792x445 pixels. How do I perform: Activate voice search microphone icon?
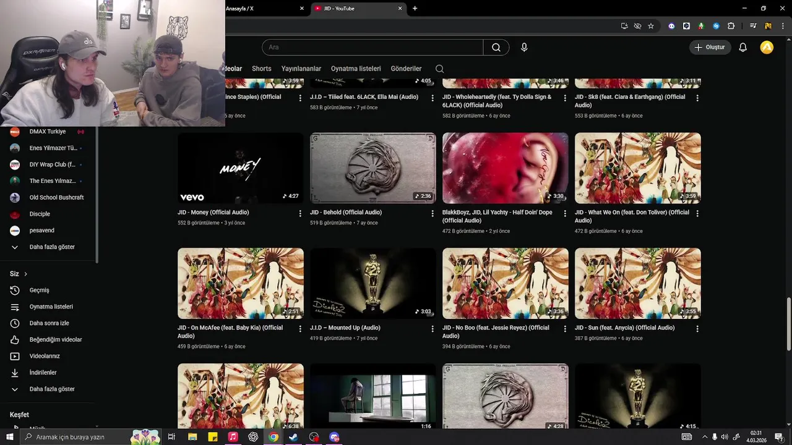pyautogui.click(x=524, y=48)
